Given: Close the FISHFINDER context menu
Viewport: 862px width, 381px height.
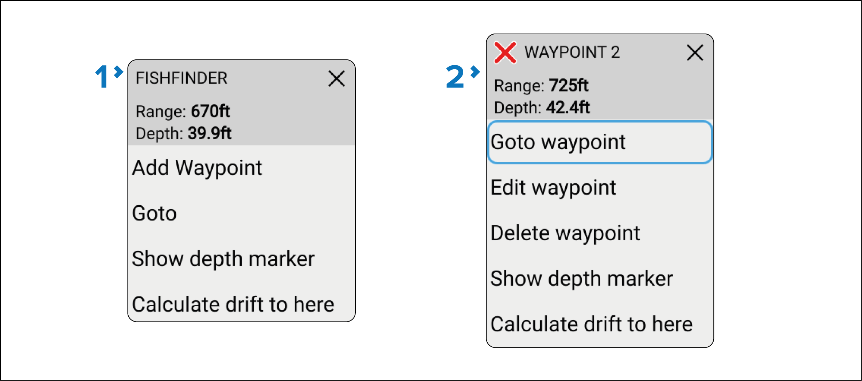Looking at the screenshot, I should click(x=336, y=79).
